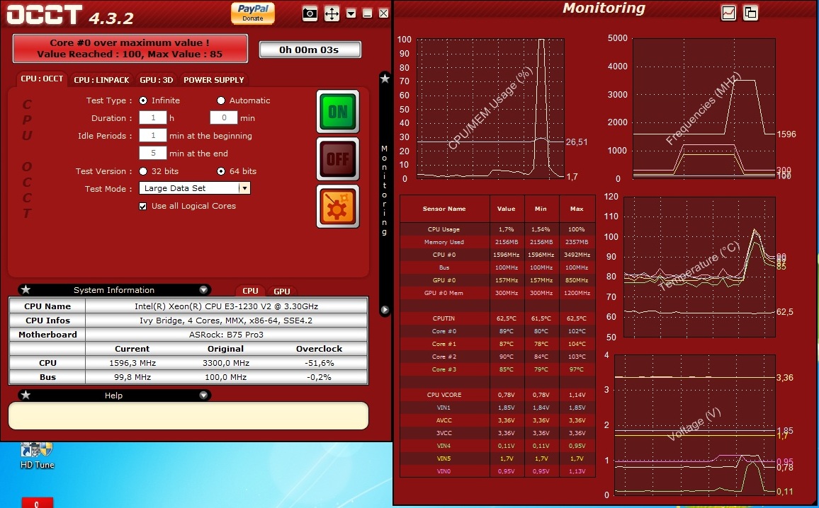Click the CPU Name value cell
This screenshot has height=508, width=819.
pos(226,306)
